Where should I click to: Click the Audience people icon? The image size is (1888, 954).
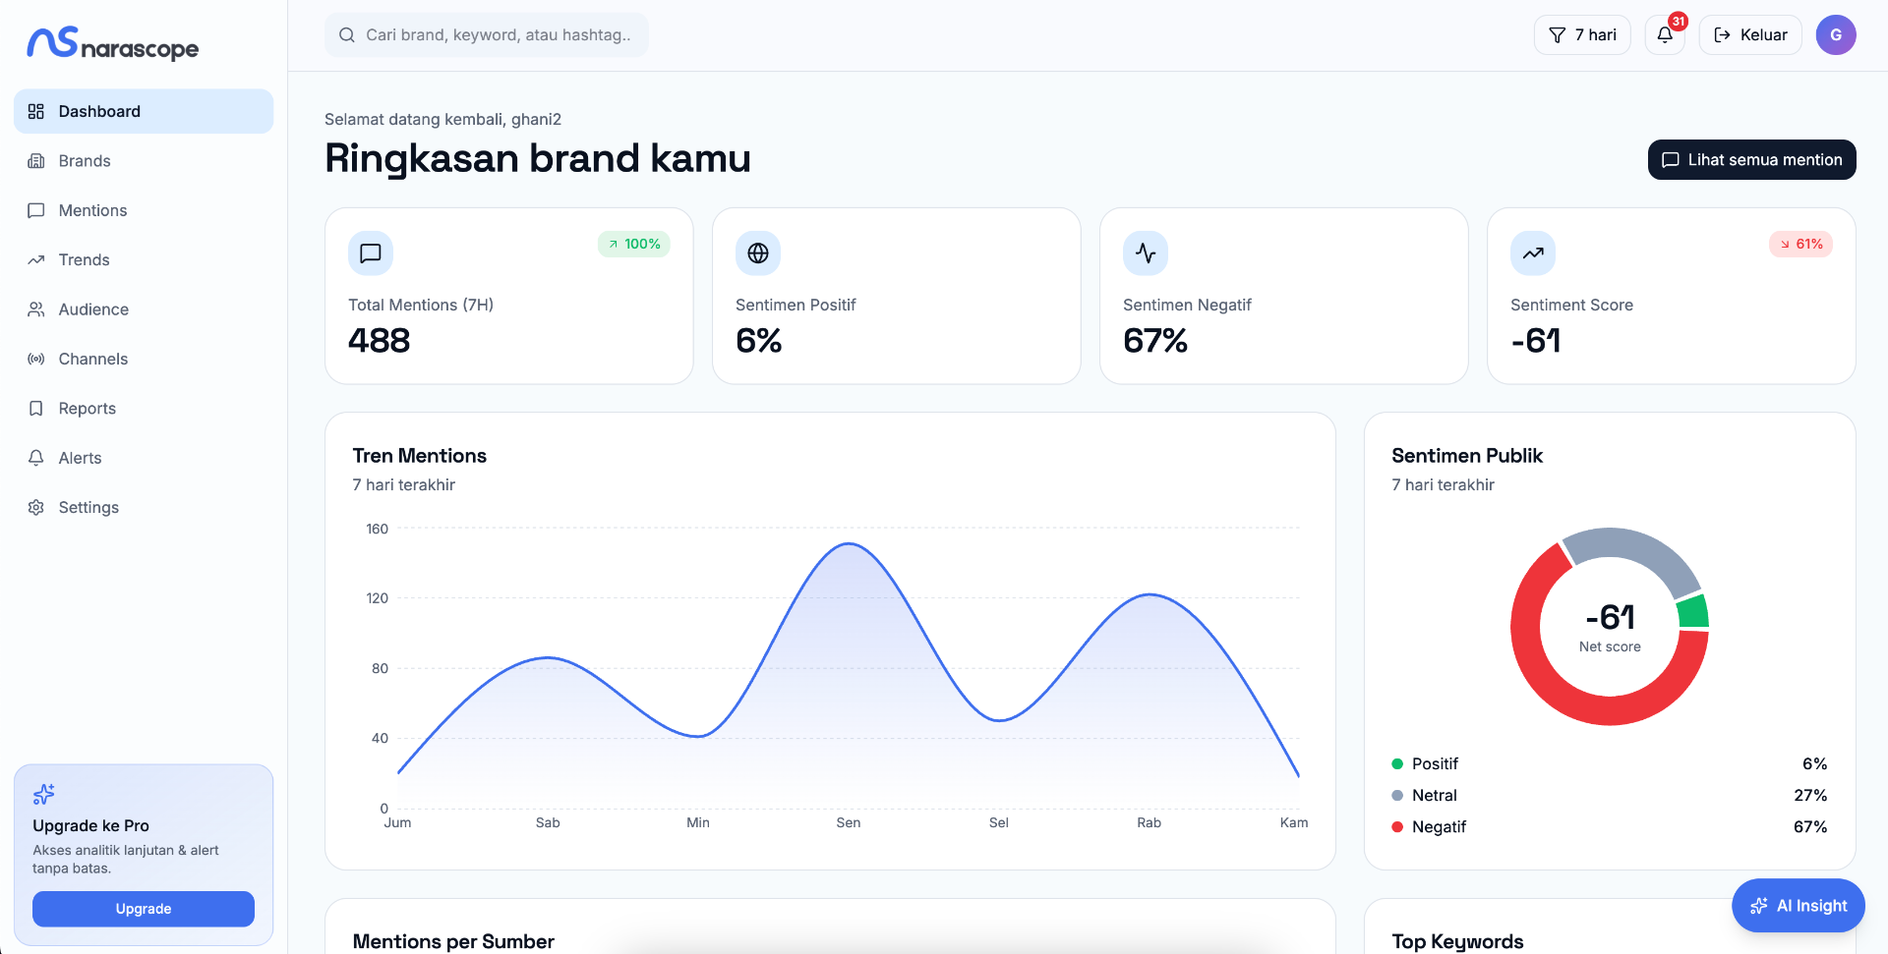[x=36, y=309]
